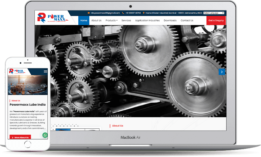261x157 pixels.
Task: Click the location pin icon in top bar
Action: pyautogui.click(x=144, y=13)
